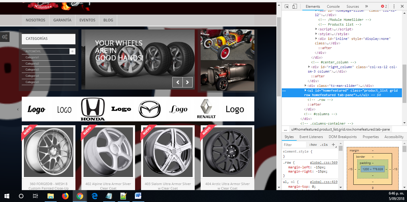
Task: Open the Event Listeners tab
Action: (311, 137)
